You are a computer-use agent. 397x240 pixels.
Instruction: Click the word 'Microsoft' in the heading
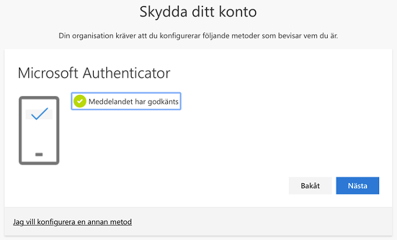[48, 73]
